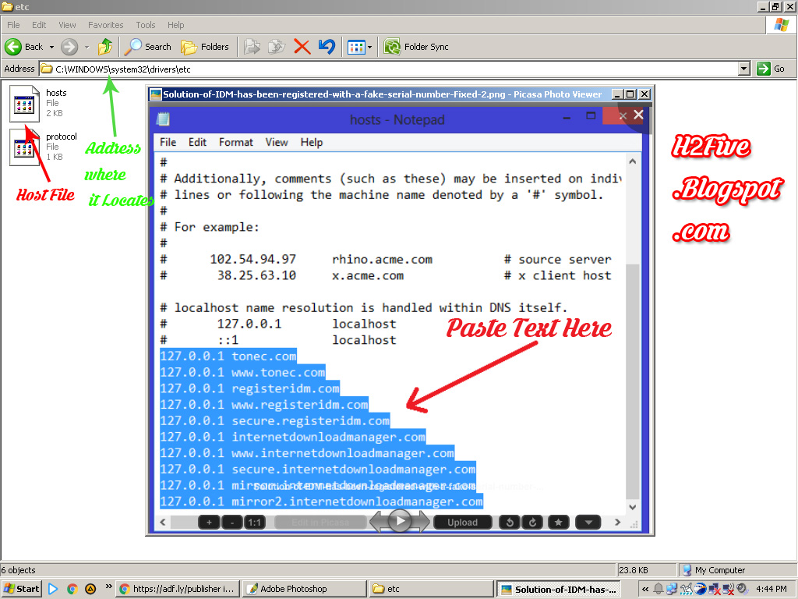Click the Go button beside address bar
Screen dimensions: 798x599
[x=771, y=69]
